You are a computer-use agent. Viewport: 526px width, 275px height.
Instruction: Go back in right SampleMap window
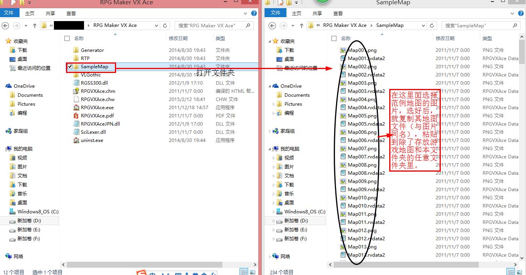(x=272, y=25)
